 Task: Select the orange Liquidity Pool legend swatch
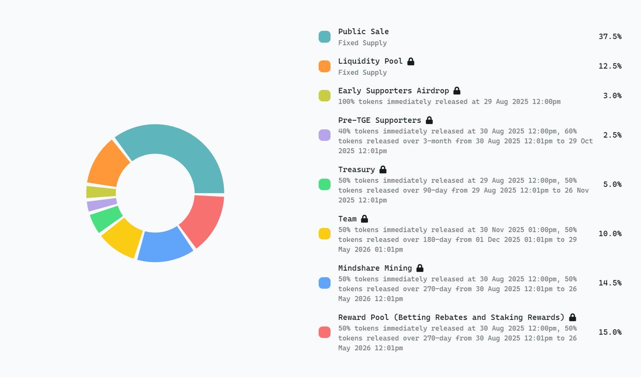tap(324, 66)
